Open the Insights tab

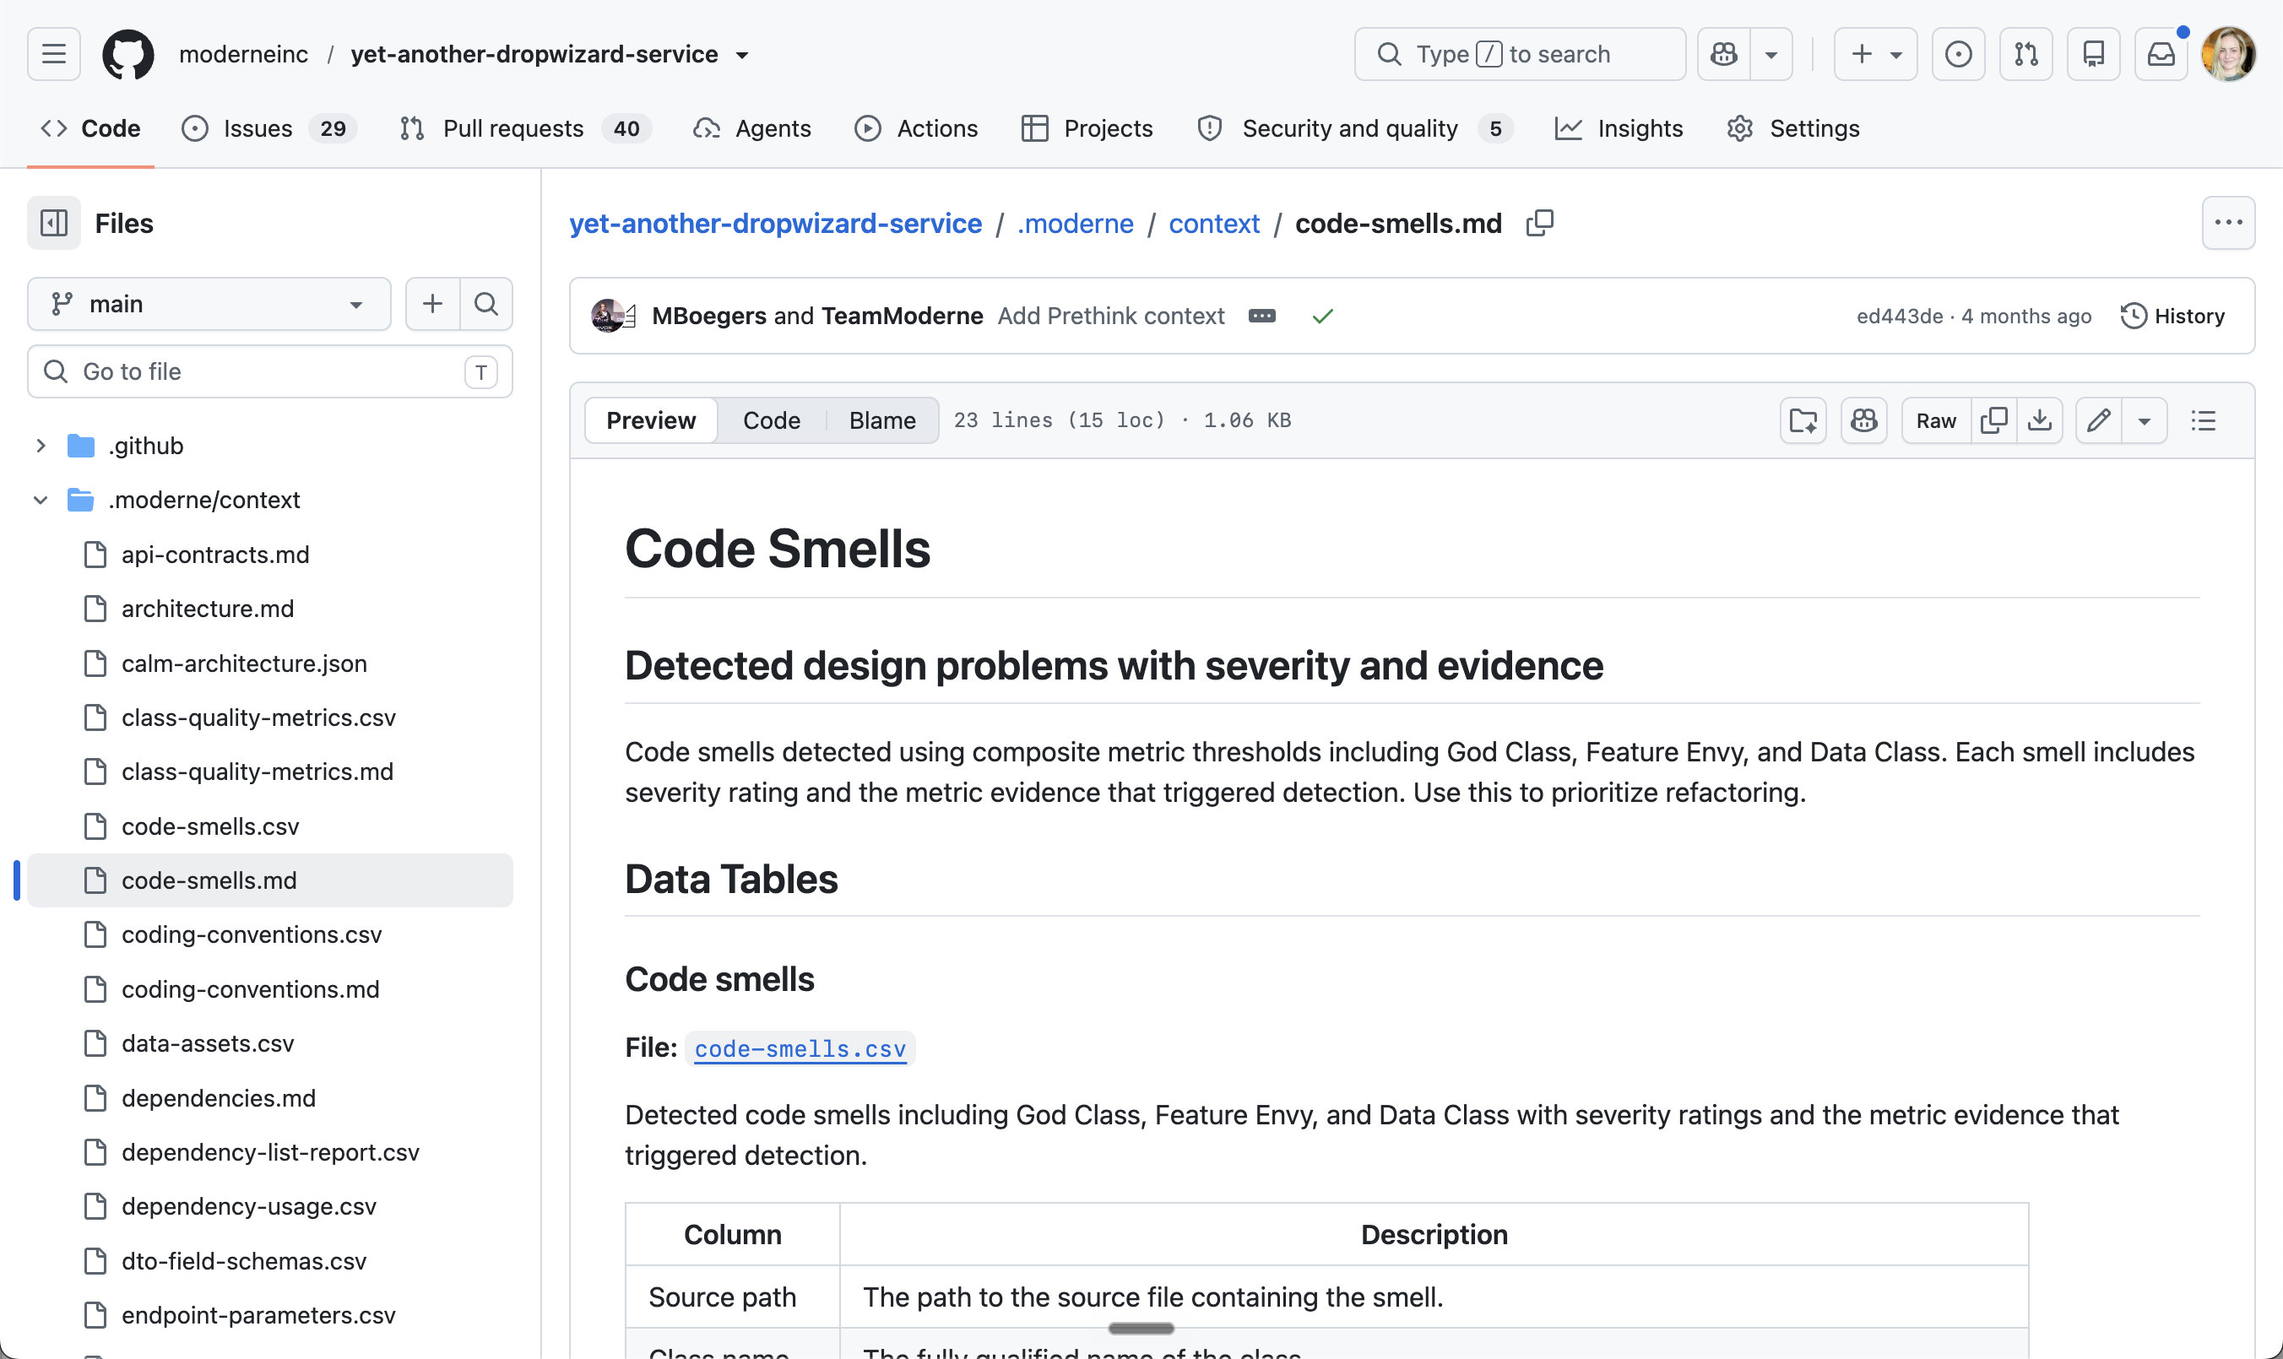click(1619, 128)
